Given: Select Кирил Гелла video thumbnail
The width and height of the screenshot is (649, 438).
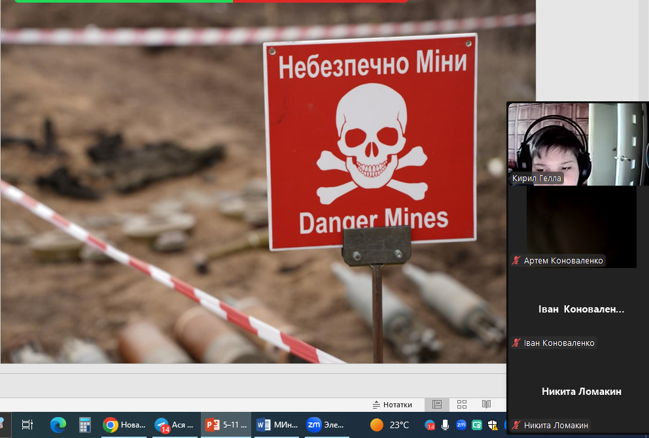Looking at the screenshot, I should 578,144.
